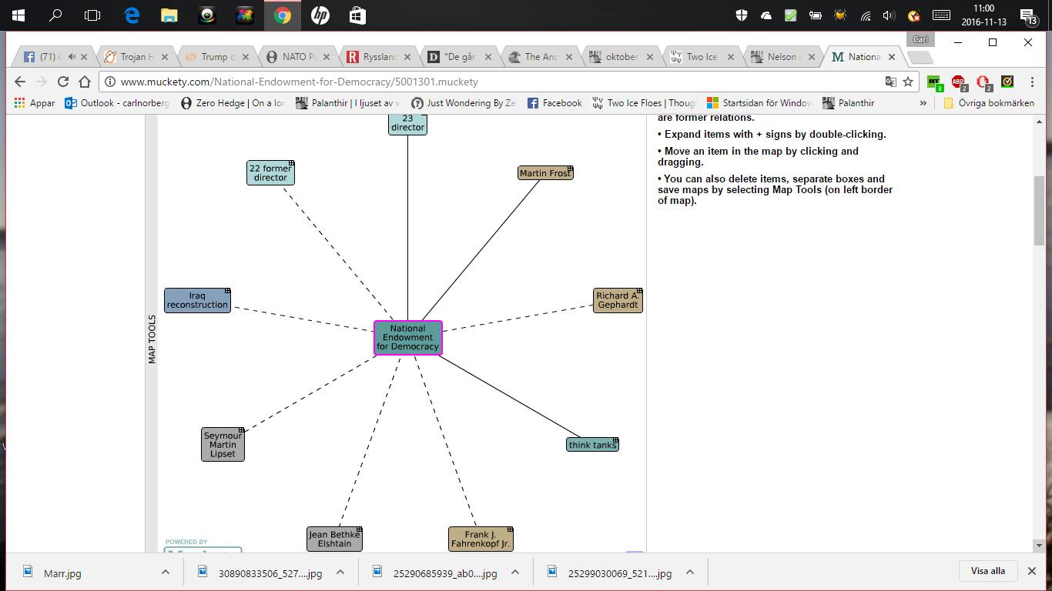Open the Chrome three-dot menu
1052x591 pixels.
pyautogui.click(x=1032, y=82)
